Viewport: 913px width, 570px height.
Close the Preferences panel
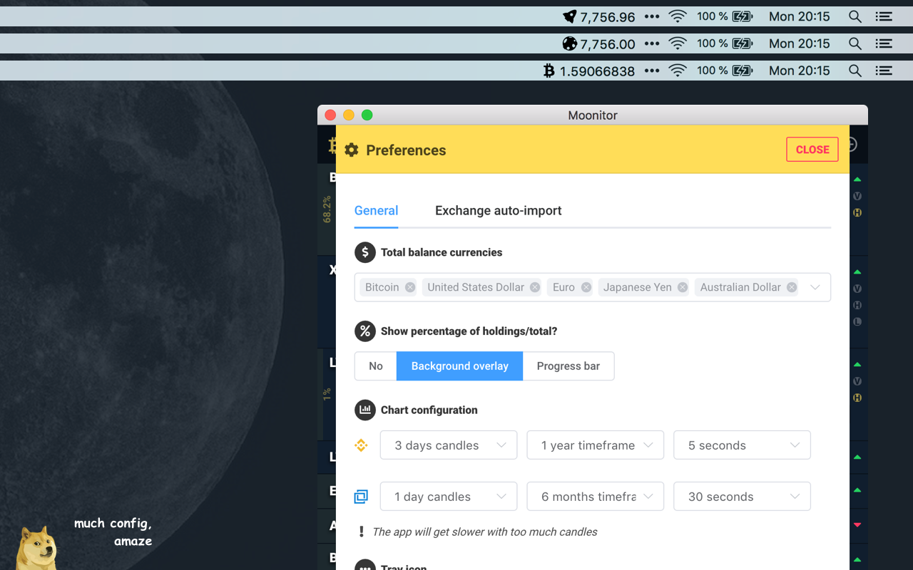(x=812, y=150)
